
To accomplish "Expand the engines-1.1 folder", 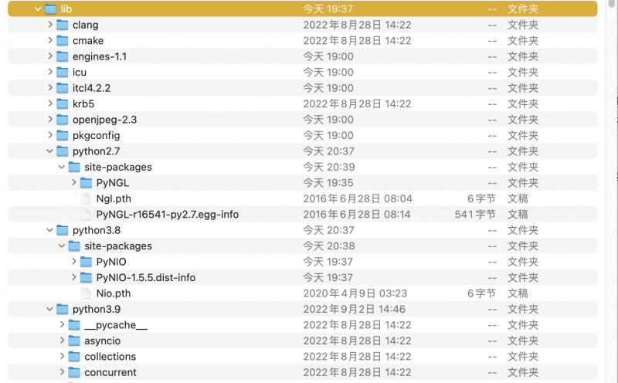I will (50, 56).
